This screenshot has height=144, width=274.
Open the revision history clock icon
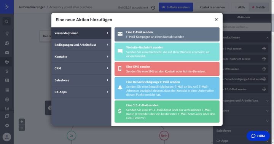(153, 8)
